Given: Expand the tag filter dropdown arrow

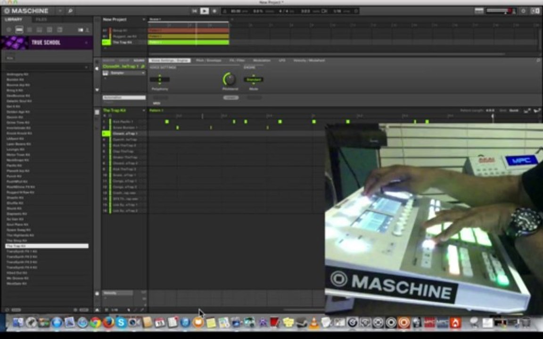Looking at the screenshot, I should [x=87, y=67].
